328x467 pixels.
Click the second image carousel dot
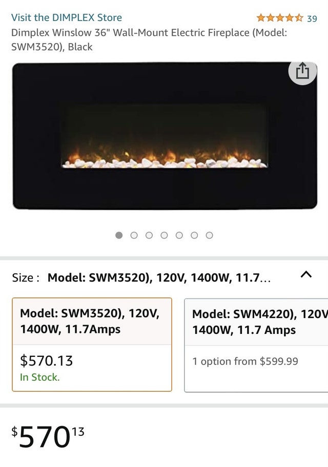coord(134,236)
